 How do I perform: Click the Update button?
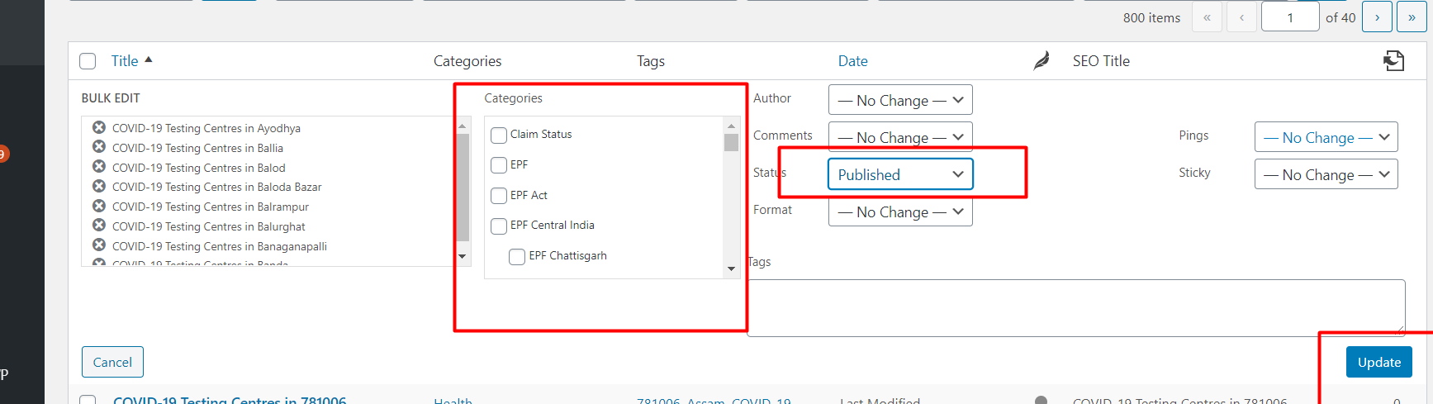(x=1378, y=362)
